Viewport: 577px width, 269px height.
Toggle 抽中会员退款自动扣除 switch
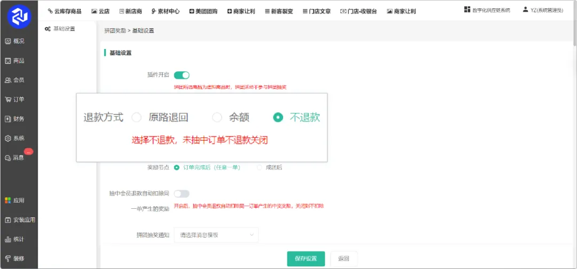tap(182, 194)
